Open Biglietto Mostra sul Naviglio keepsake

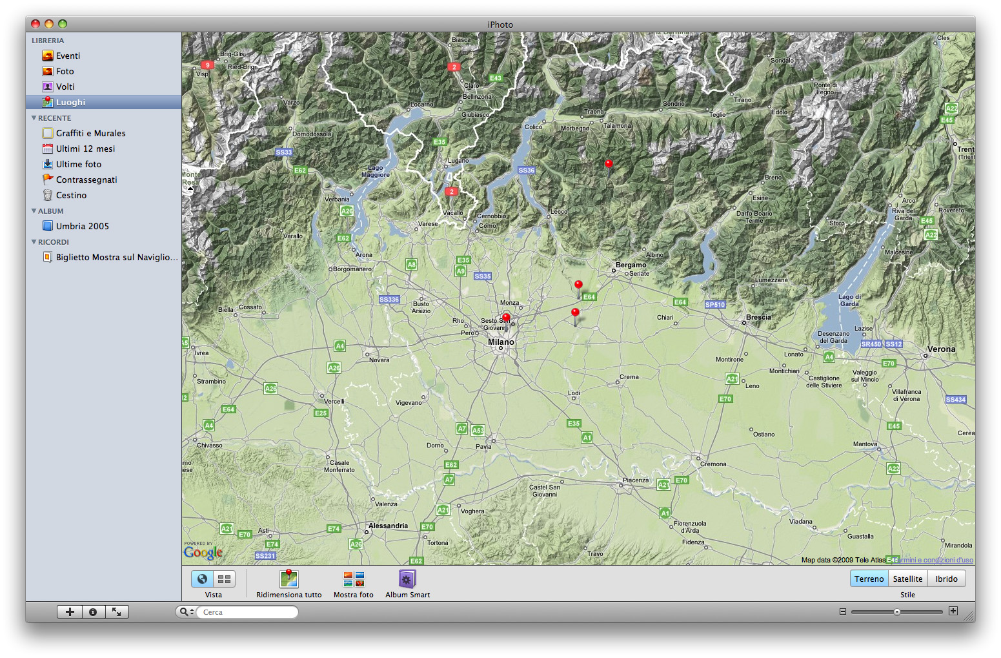103,257
